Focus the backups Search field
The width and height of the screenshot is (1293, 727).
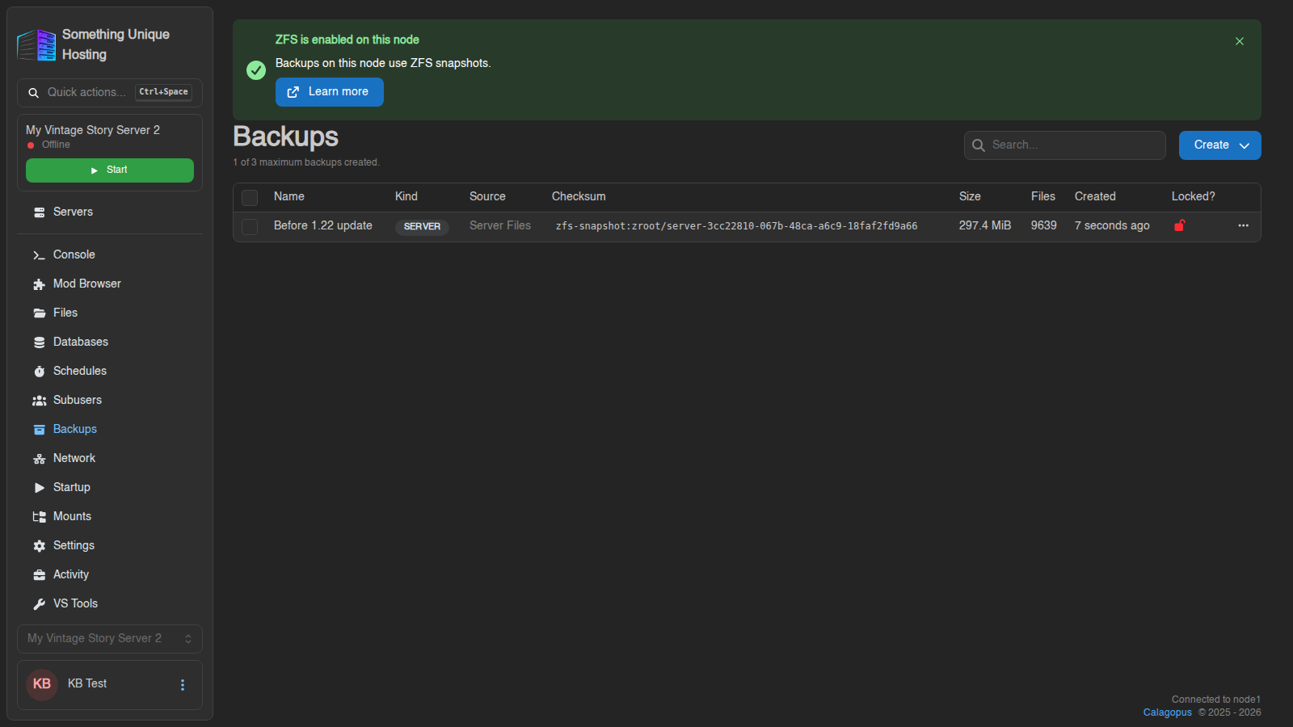[1065, 145]
